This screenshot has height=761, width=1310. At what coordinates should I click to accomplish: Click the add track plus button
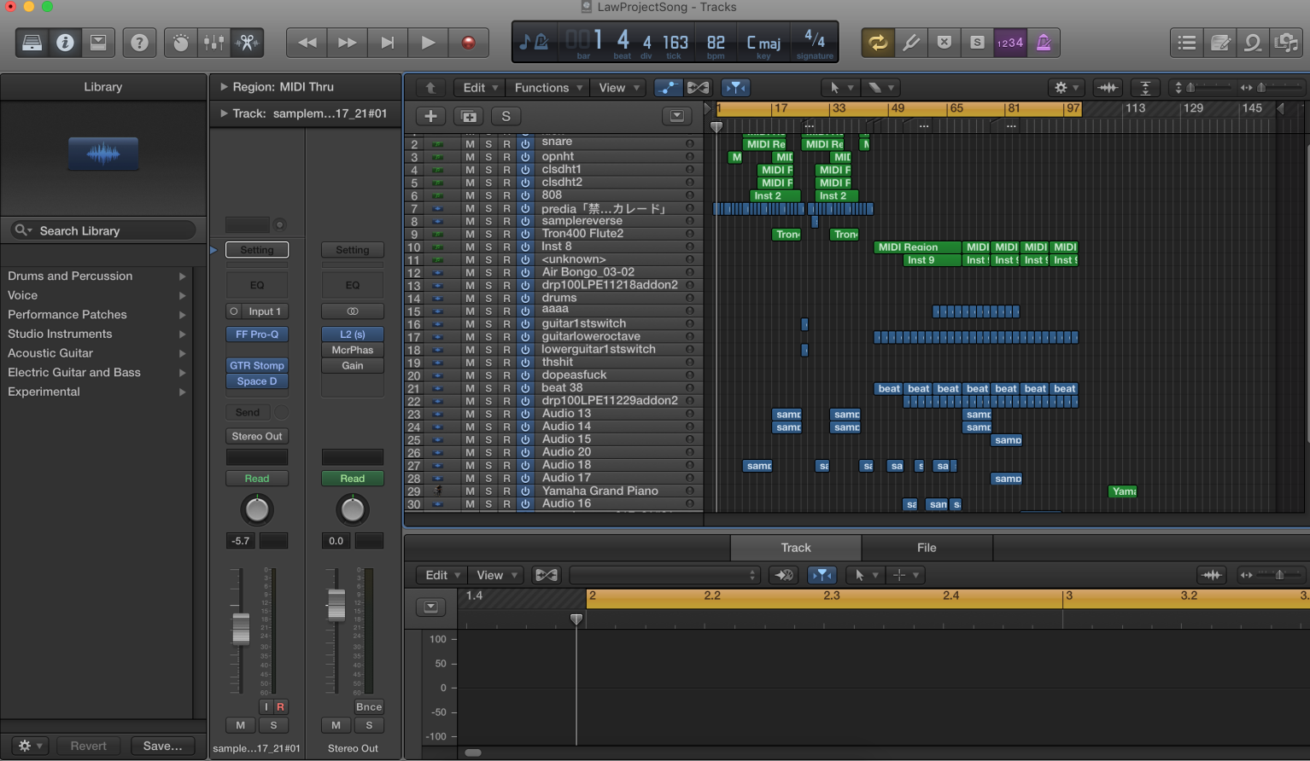coord(430,116)
